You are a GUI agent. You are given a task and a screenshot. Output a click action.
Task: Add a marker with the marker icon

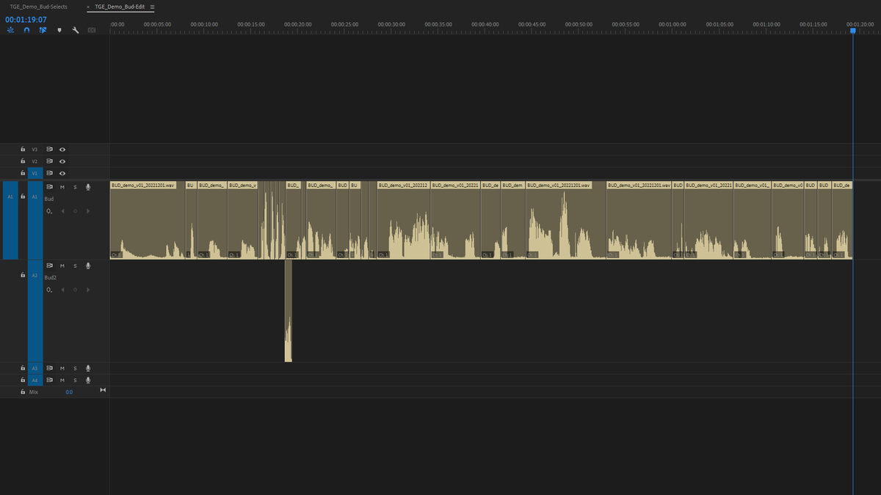pyautogui.click(x=59, y=30)
